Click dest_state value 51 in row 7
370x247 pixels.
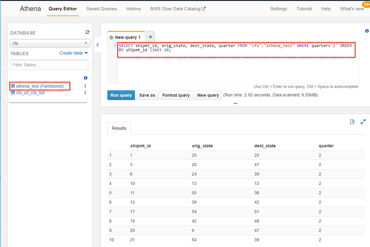257,211
